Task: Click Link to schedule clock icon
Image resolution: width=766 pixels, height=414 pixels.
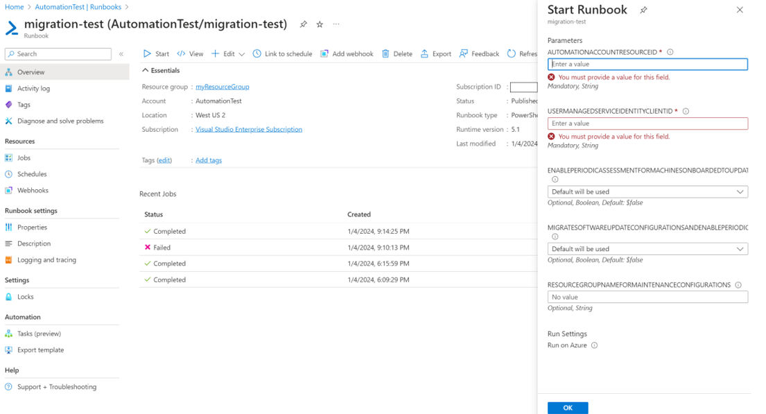Action: (257, 54)
